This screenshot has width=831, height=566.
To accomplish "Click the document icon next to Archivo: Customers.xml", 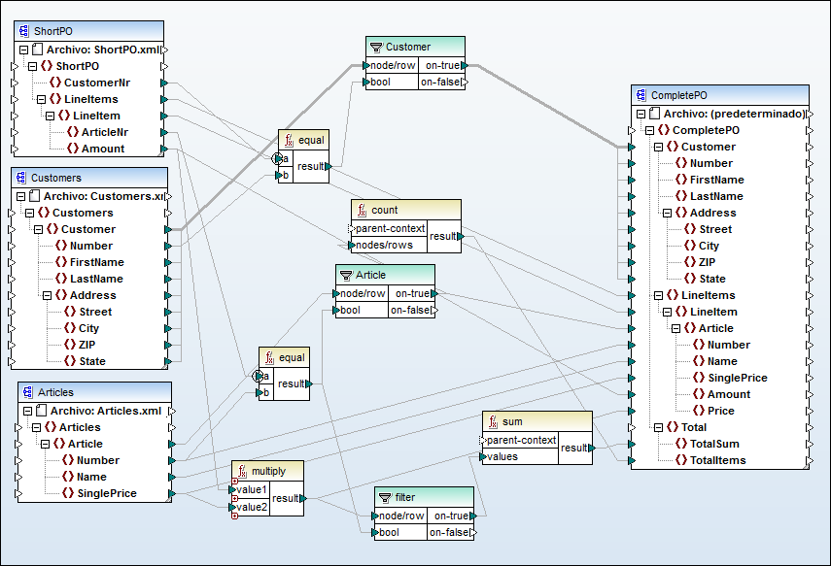I will coord(36,195).
